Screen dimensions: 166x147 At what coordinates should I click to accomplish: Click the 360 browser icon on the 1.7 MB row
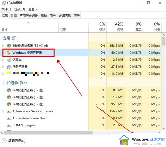click(9, 97)
